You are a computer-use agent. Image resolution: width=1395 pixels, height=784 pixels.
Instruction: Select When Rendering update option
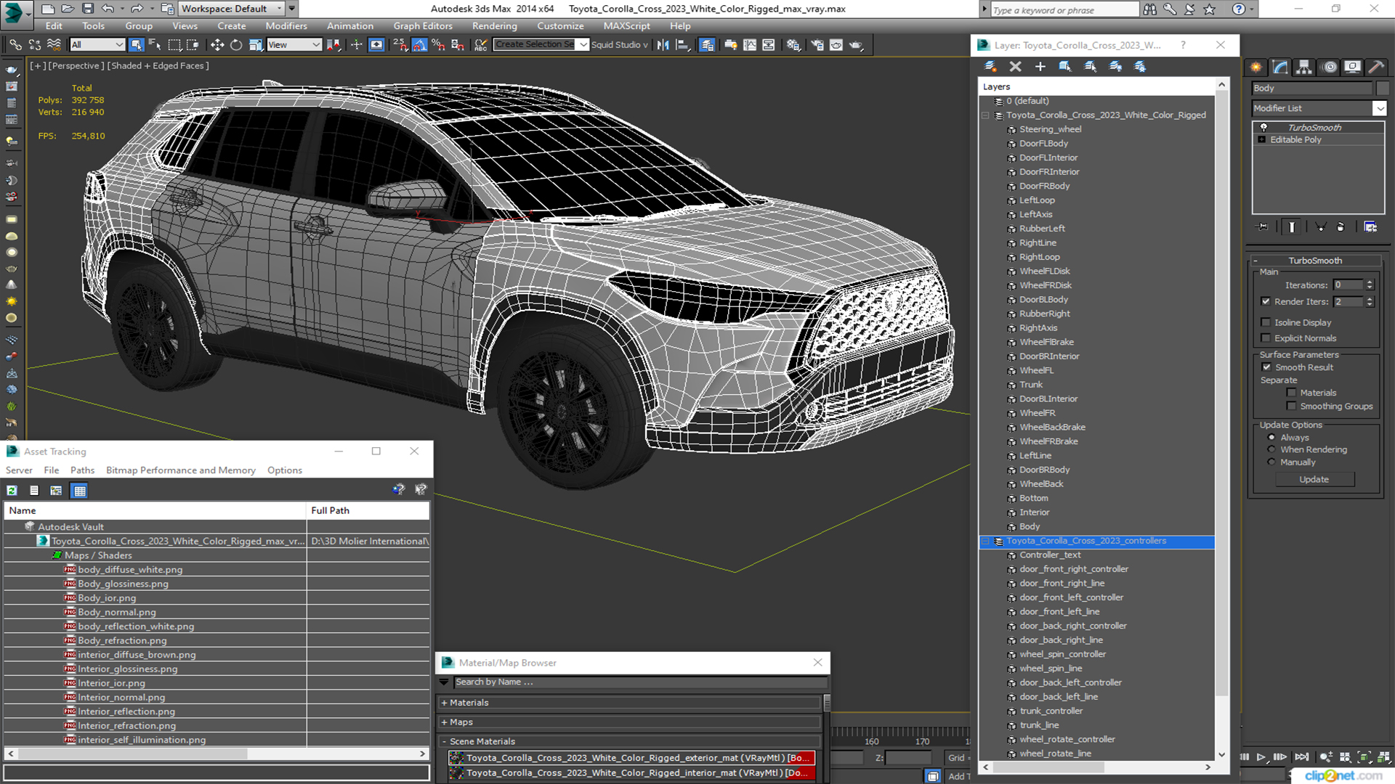(1271, 449)
